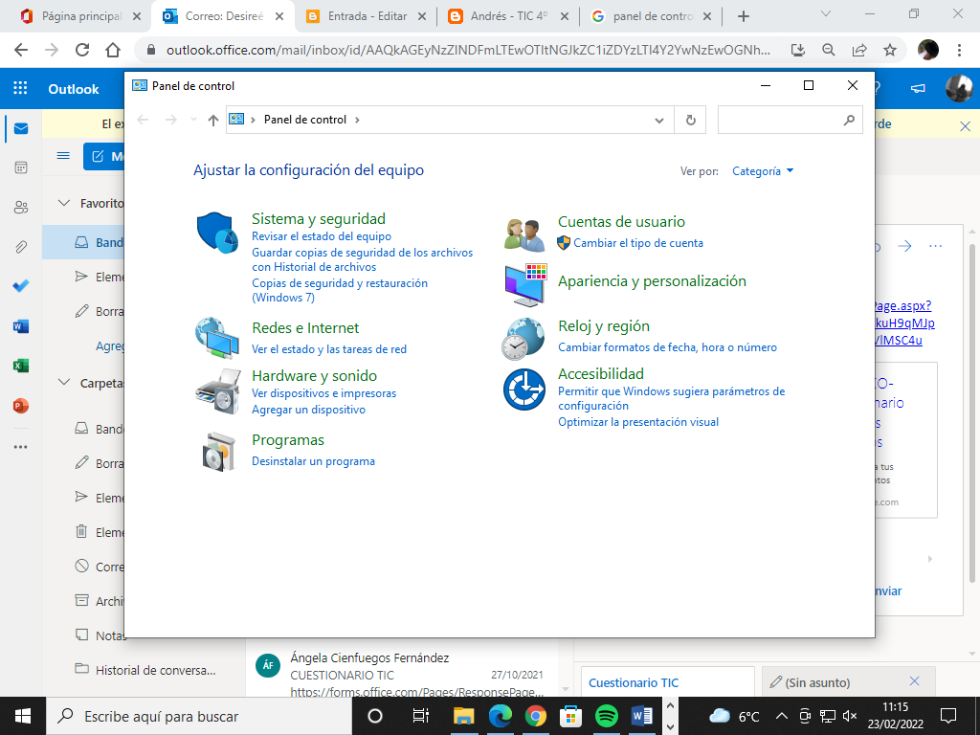Refresh the Control Panel address bar

[690, 120]
